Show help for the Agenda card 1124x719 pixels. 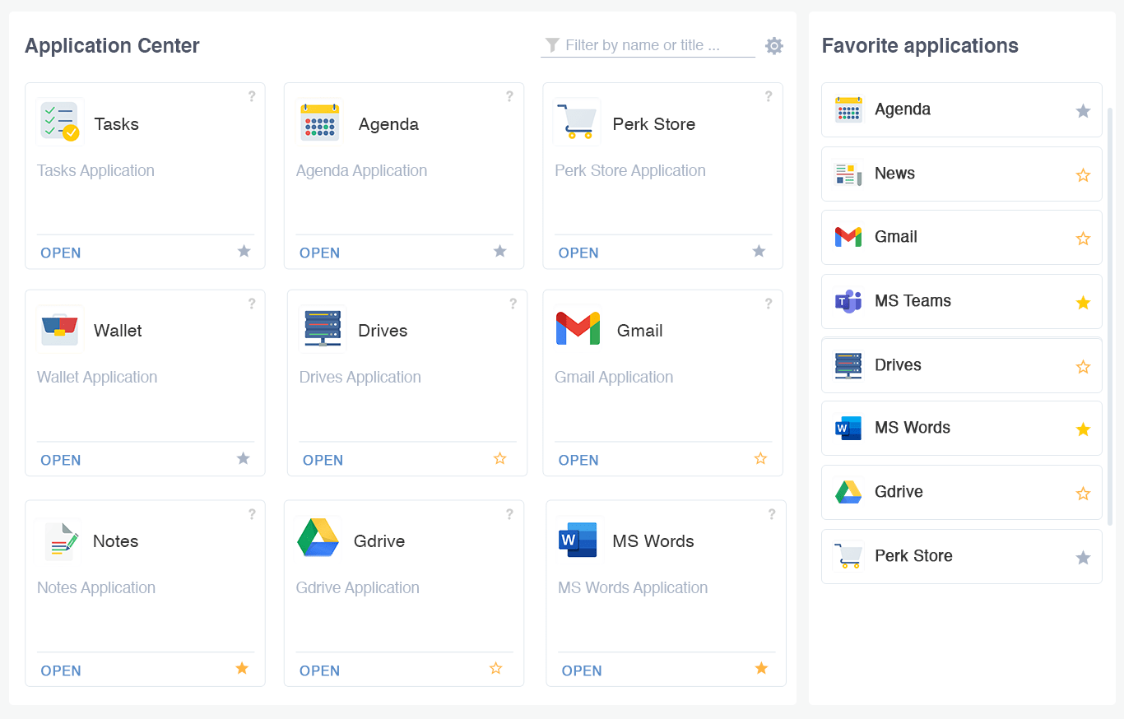509,96
